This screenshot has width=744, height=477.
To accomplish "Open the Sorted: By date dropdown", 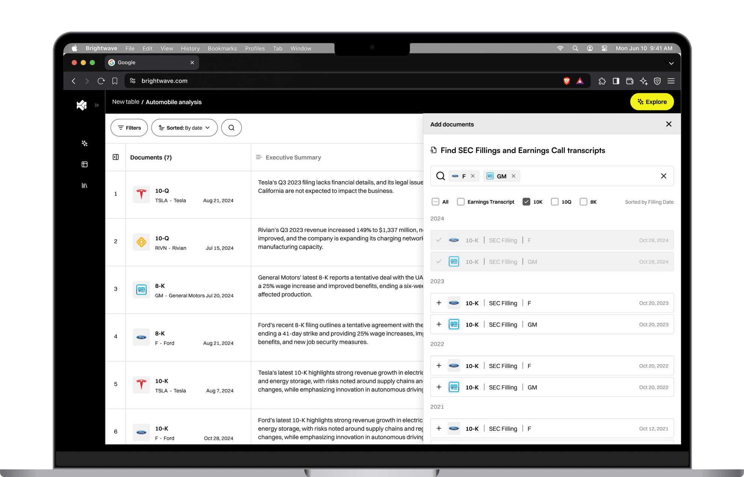I will click(184, 128).
